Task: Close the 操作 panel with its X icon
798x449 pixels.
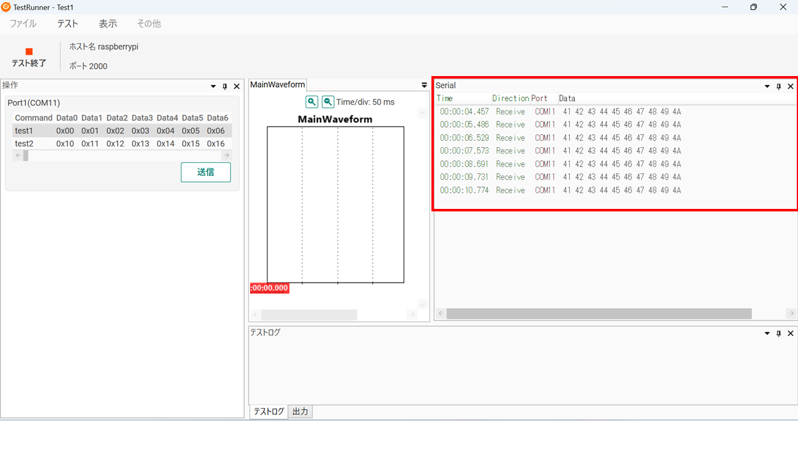Action: [x=237, y=87]
